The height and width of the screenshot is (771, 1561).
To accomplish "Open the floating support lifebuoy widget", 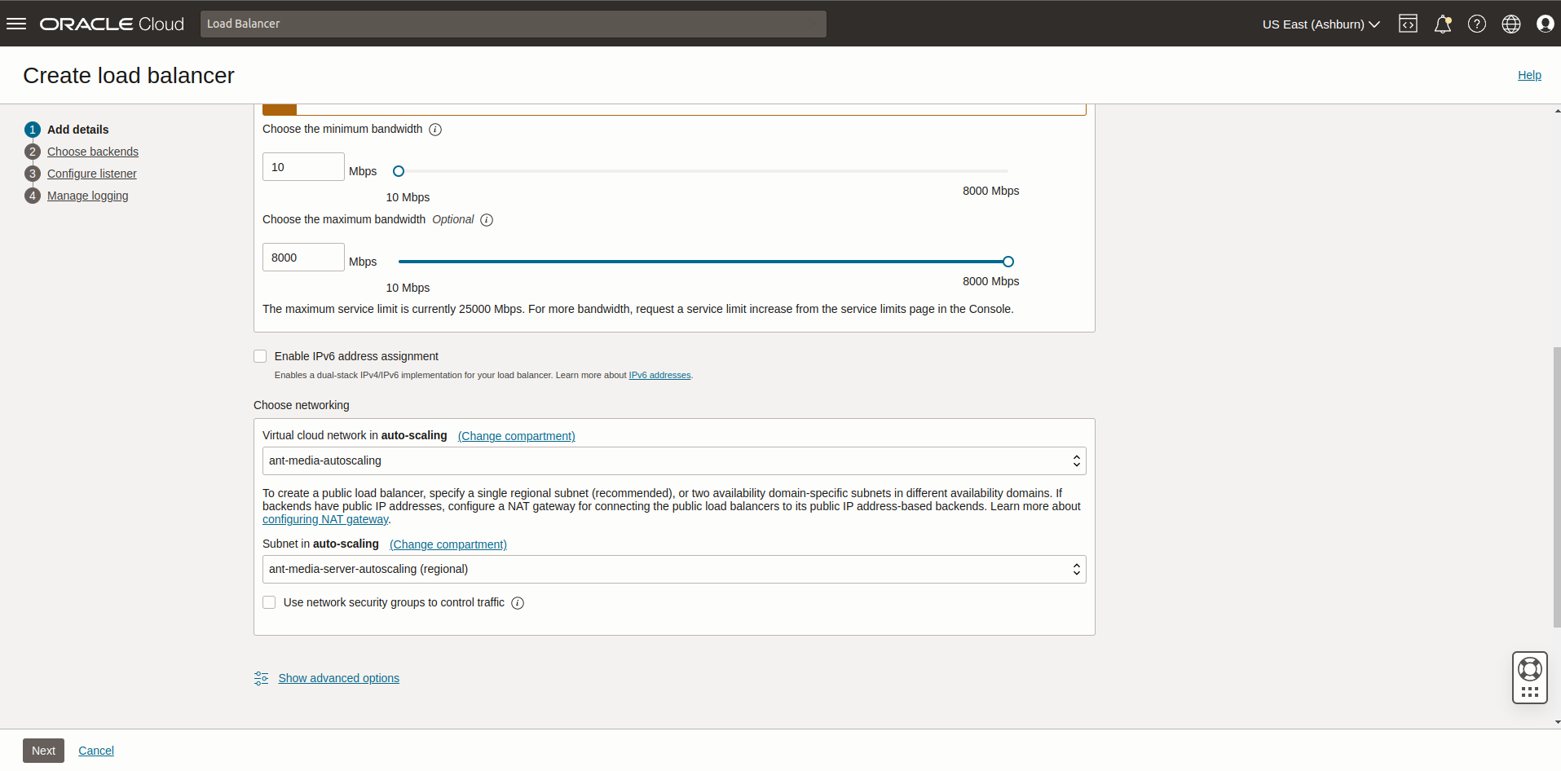I will click(1530, 677).
